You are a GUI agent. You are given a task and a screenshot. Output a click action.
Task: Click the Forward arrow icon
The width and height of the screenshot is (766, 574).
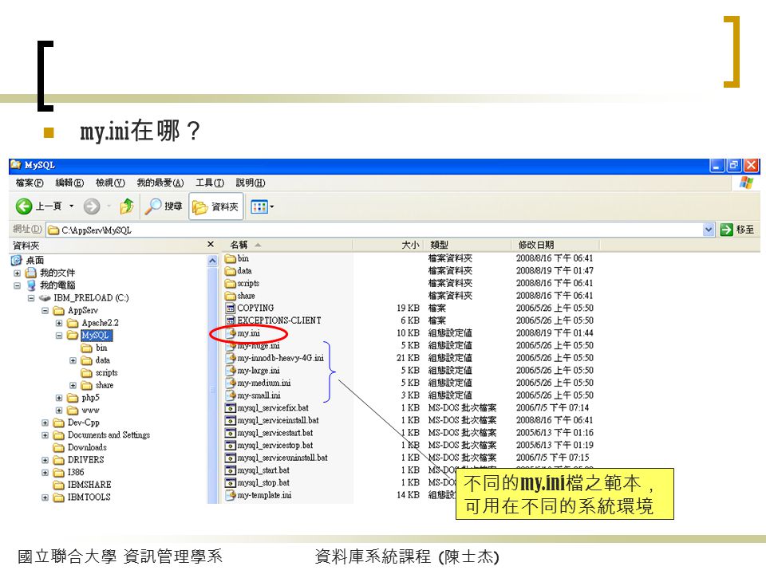[x=91, y=206]
